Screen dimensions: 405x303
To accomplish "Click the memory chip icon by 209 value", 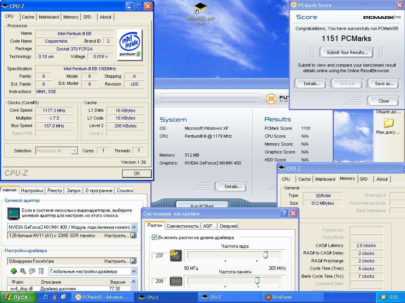I will [176, 281].
